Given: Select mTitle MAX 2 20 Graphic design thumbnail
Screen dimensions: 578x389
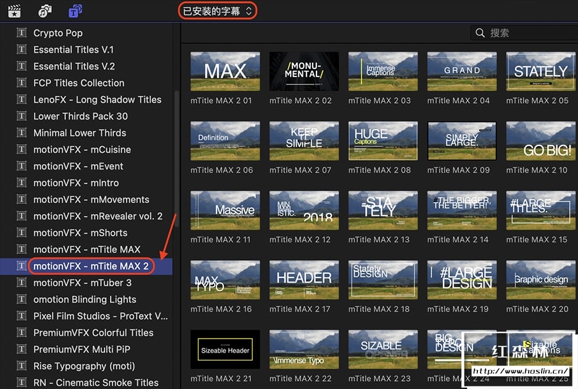Looking at the screenshot, I should click(x=541, y=280).
